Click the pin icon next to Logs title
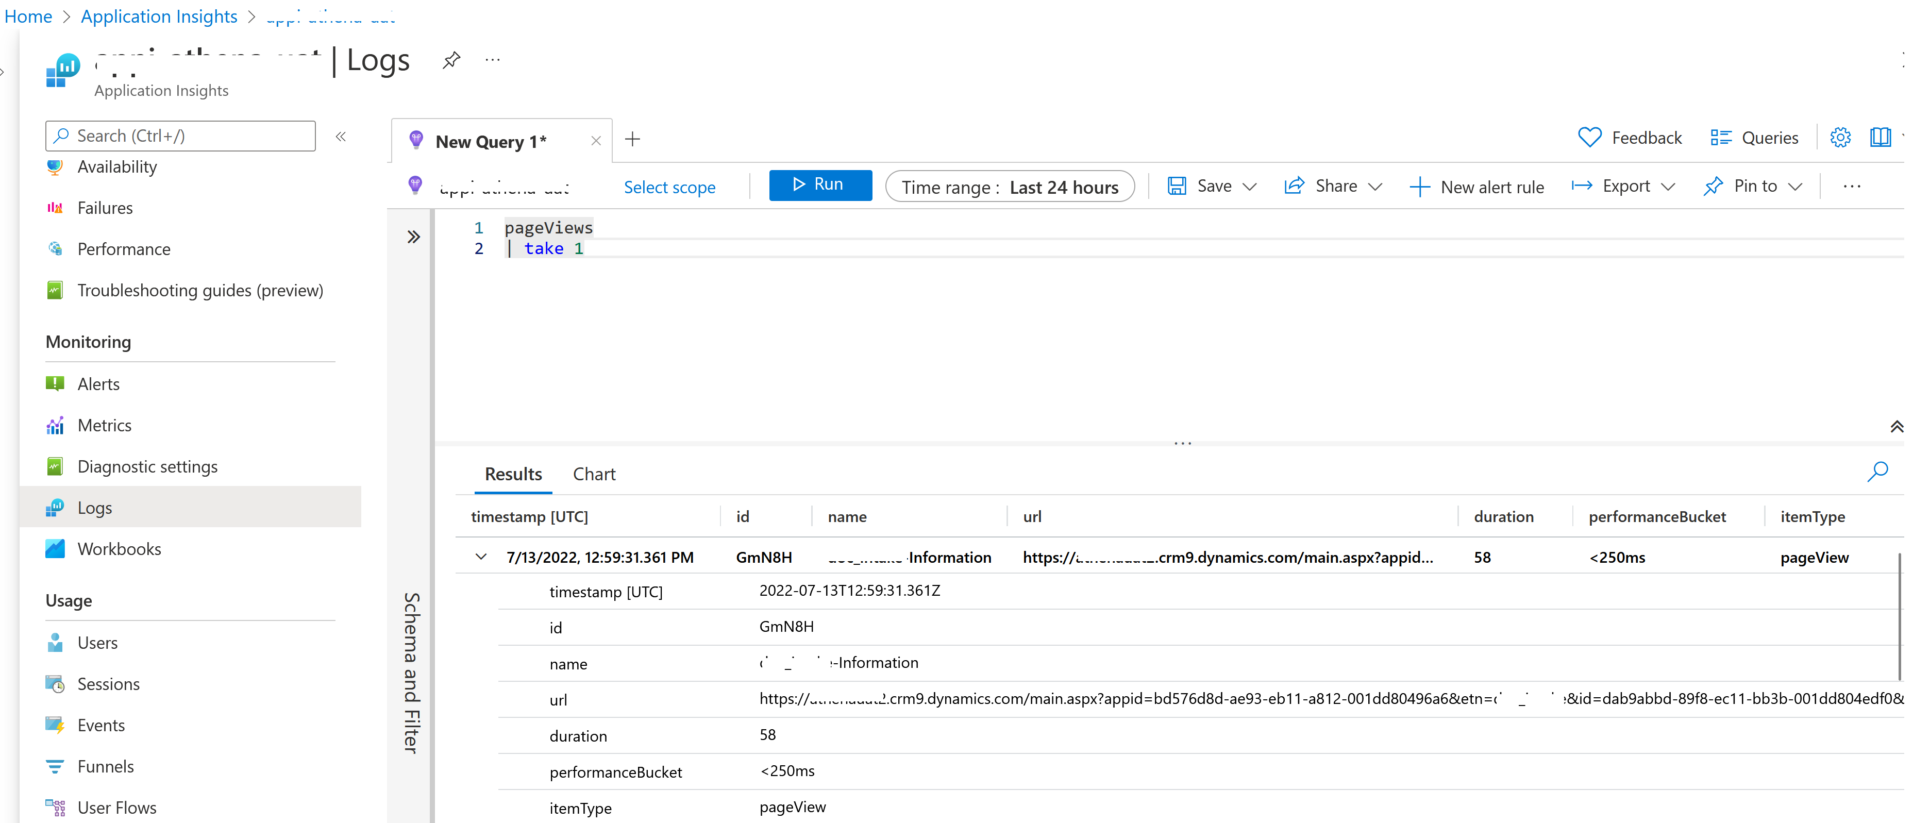 click(451, 60)
